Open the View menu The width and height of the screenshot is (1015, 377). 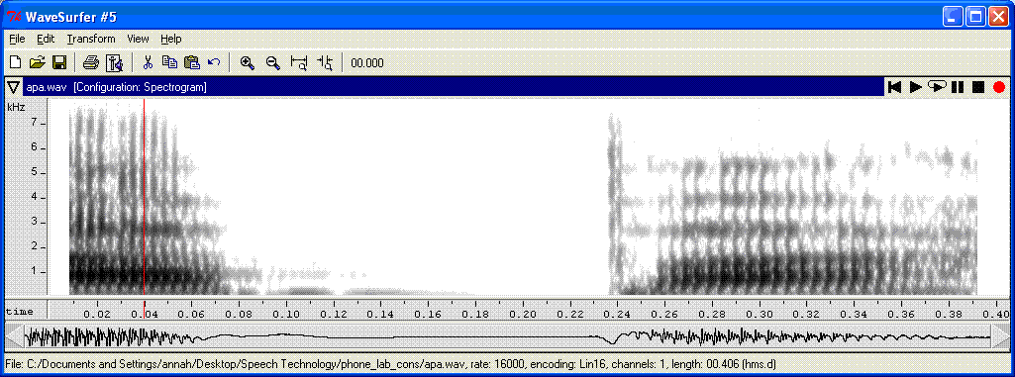coord(138,39)
